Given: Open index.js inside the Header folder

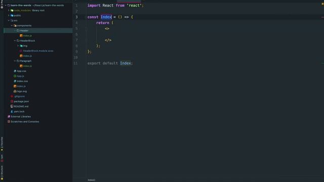Looking at the screenshot, I should pos(27,36).
